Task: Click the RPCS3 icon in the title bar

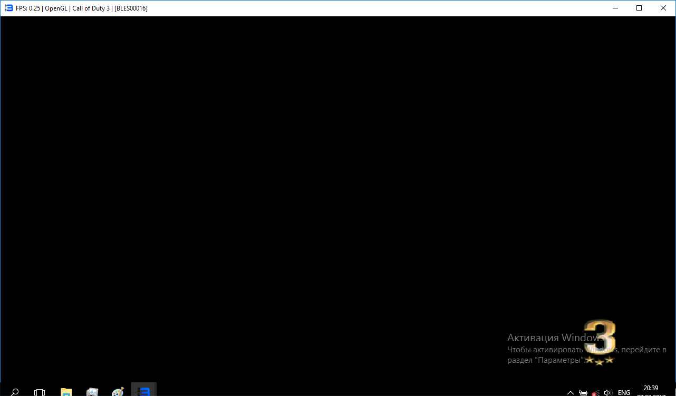Action: click(x=8, y=8)
